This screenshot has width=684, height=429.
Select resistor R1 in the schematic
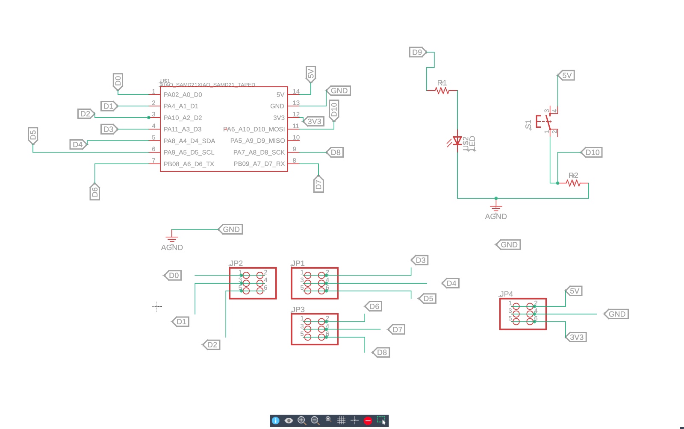pyautogui.click(x=442, y=90)
